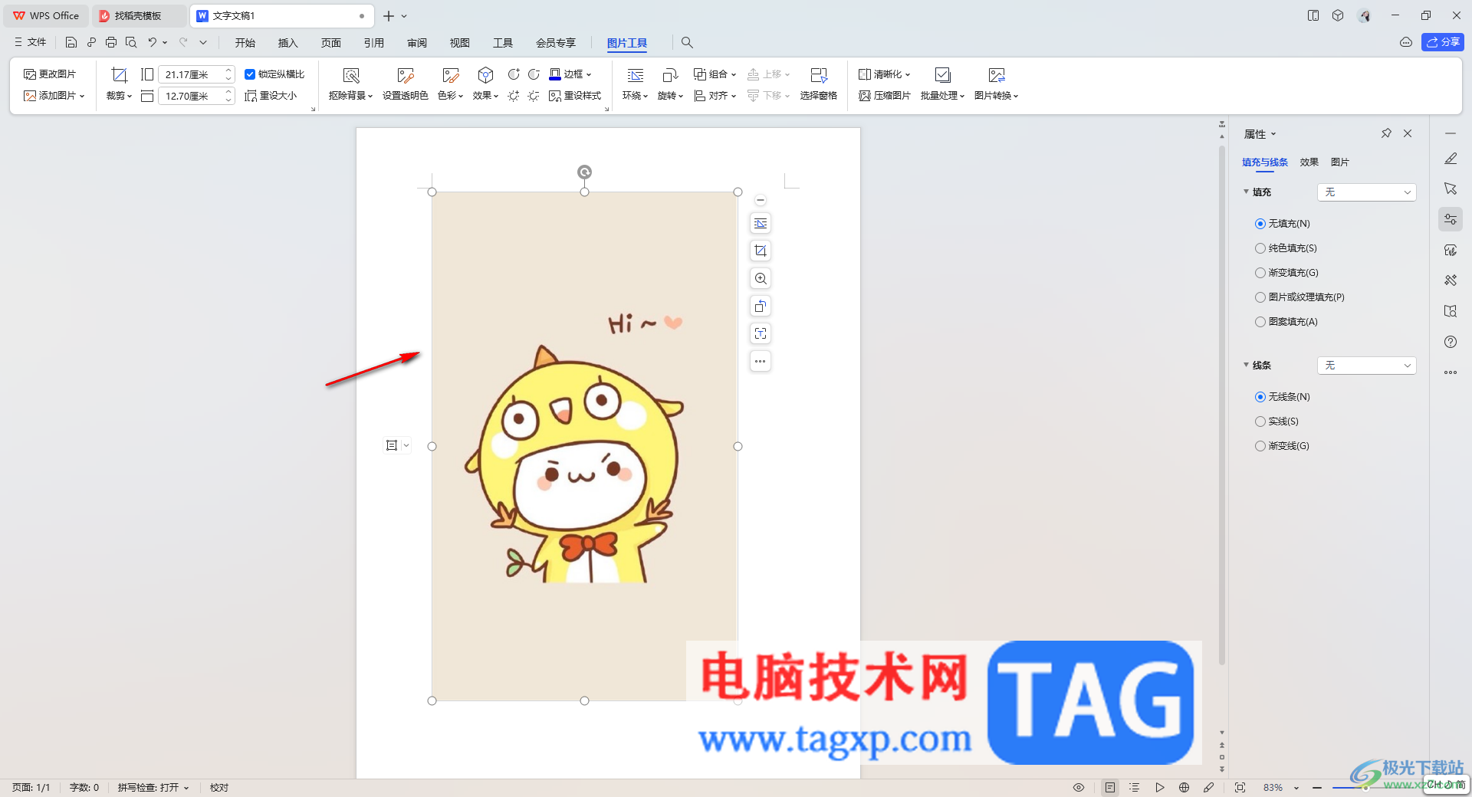Open the 组合 group dropdown
Viewport: 1472px width, 797px height.
tap(715, 74)
